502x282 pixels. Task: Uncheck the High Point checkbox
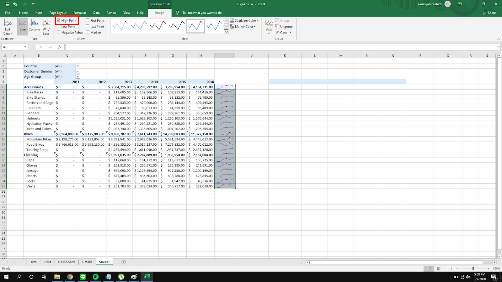[x=59, y=20]
